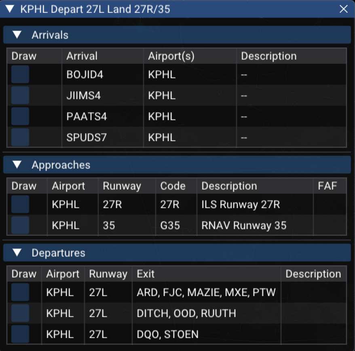Enable Draw for DQO, STOEN departure
Screen dimensions: 355x351
tap(20, 334)
